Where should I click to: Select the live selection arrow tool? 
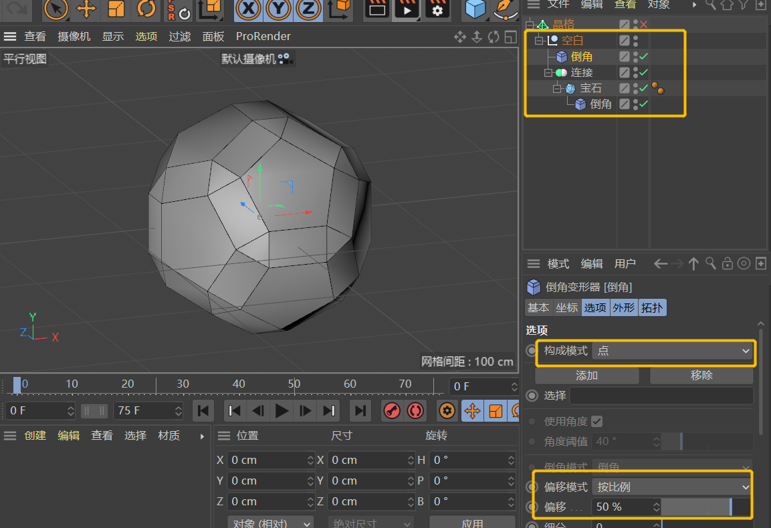click(x=55, y=9)
